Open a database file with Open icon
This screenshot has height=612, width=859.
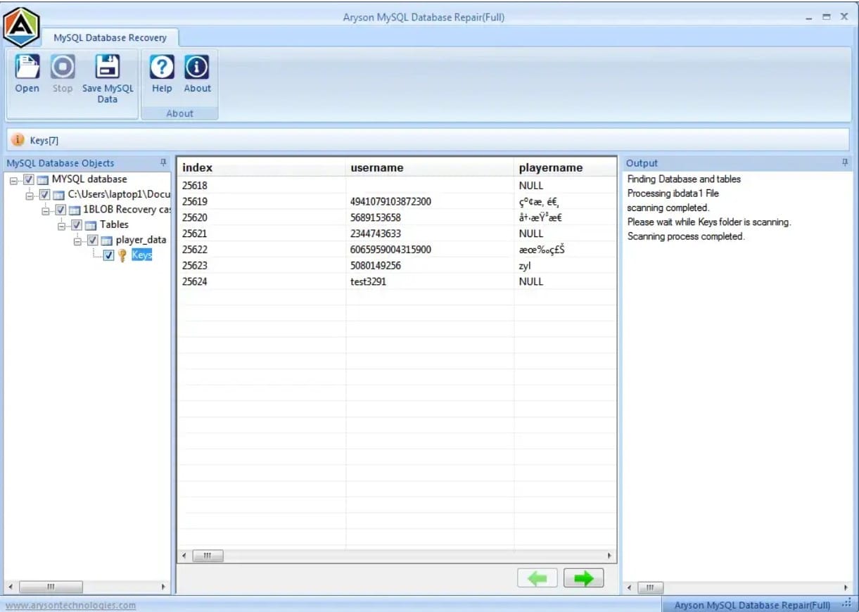27,68
